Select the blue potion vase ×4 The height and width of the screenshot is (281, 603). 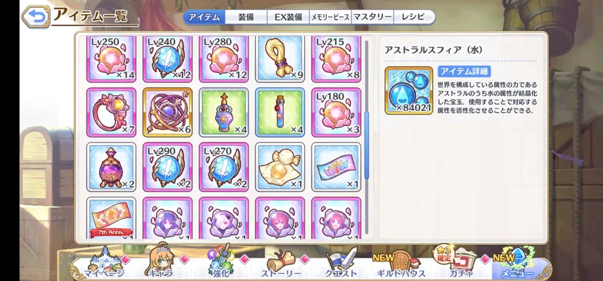(224, 112)
